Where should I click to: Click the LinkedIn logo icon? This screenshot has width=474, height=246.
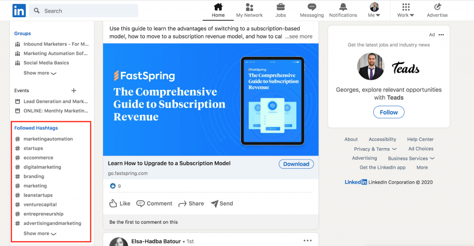pos(19,11)
